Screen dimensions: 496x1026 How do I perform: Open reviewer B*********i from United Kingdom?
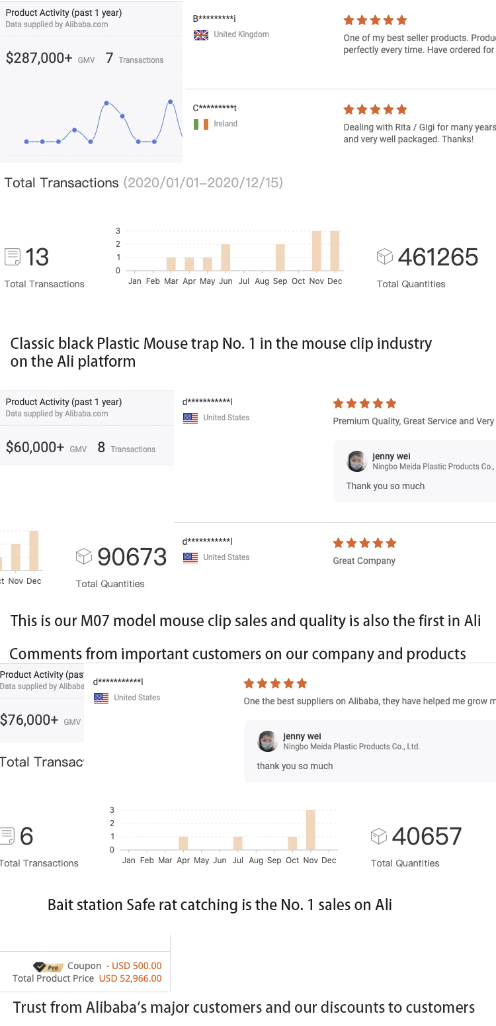pos(214,19)
